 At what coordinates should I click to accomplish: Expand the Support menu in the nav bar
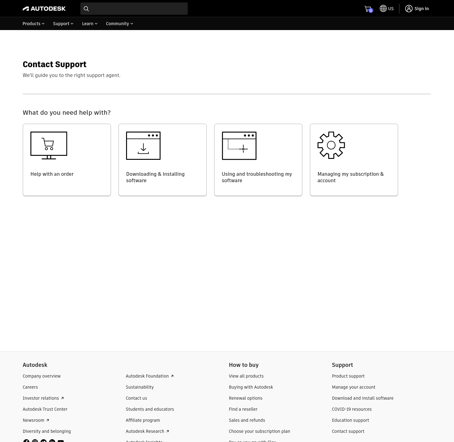[x=63, y=24]
